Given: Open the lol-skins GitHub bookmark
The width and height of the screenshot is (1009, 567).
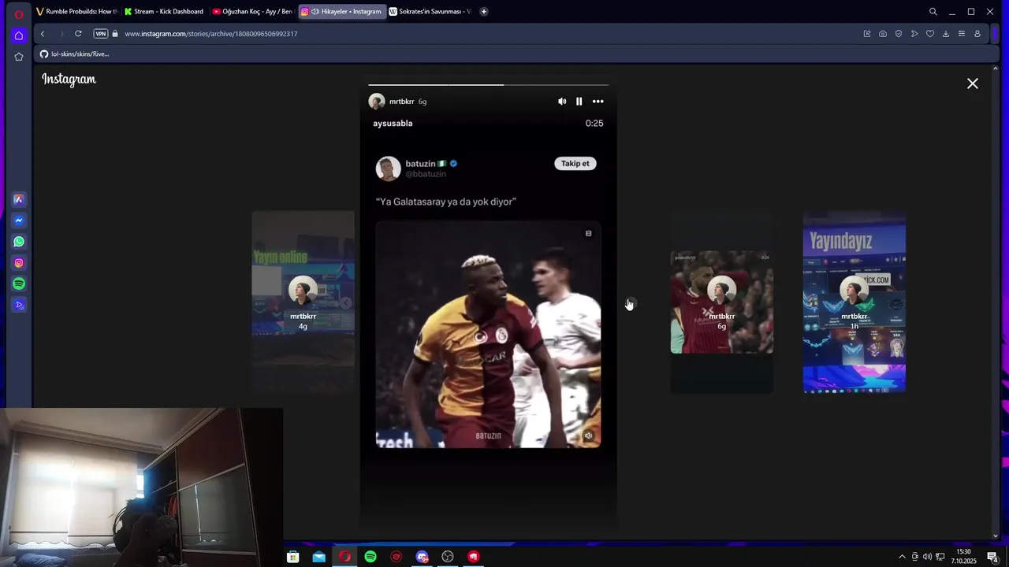Looking at the screenshot, I should click(x=75, y=54).
